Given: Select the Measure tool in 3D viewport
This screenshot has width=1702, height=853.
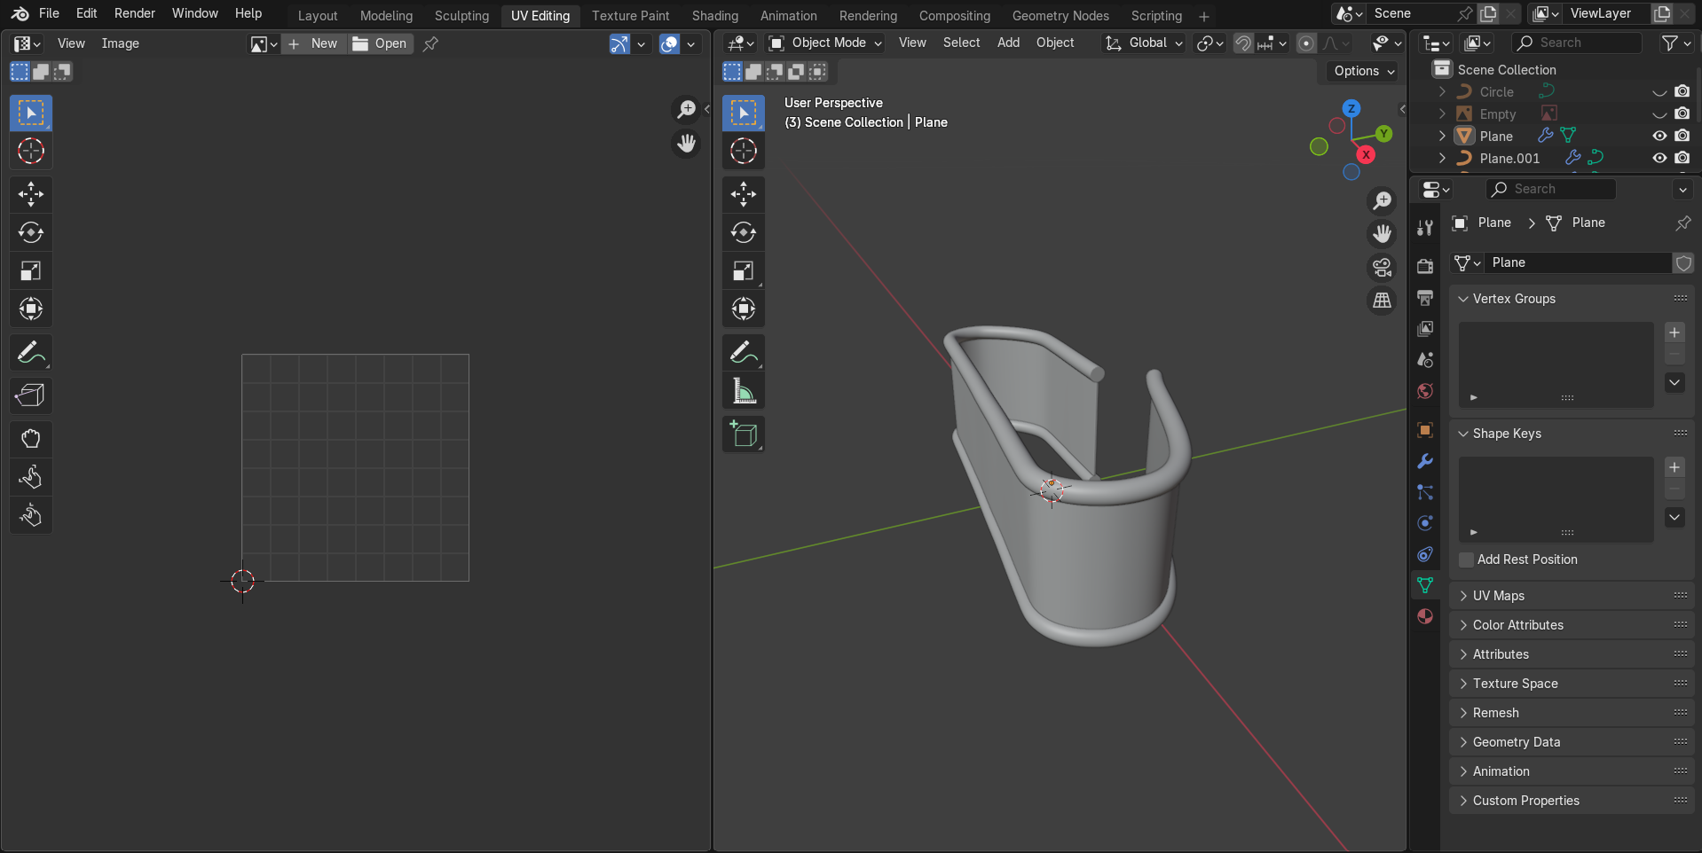Looking at the screenshot, I should pyautogui.click(x=744, y=391).
